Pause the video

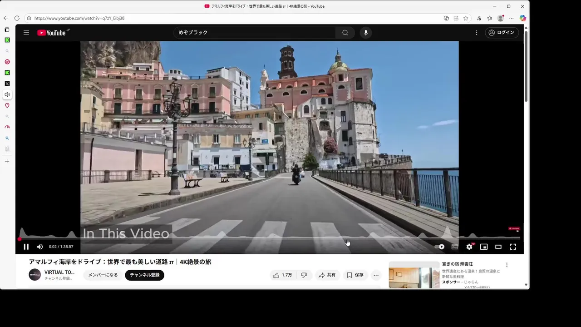click(x=26, y=247)
